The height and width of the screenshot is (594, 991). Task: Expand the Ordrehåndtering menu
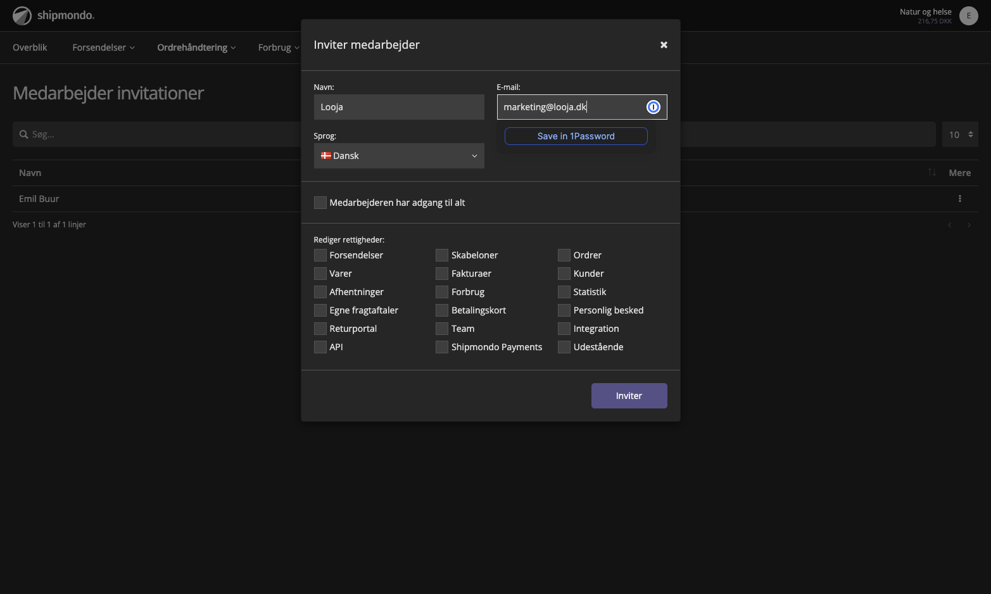point(196,47)
